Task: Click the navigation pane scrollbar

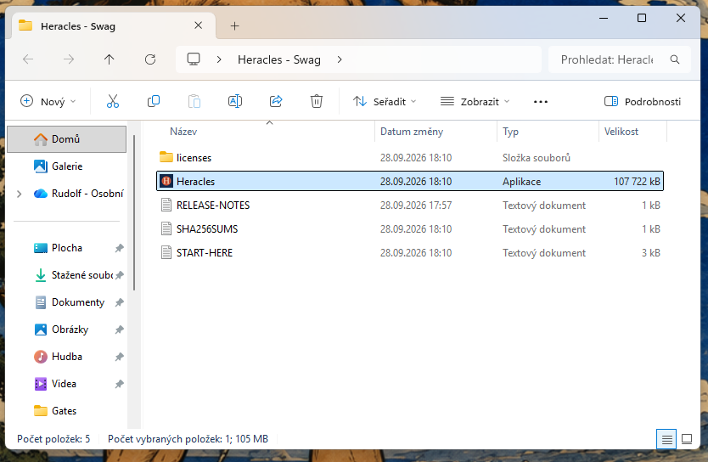Action: click(134, 212)
